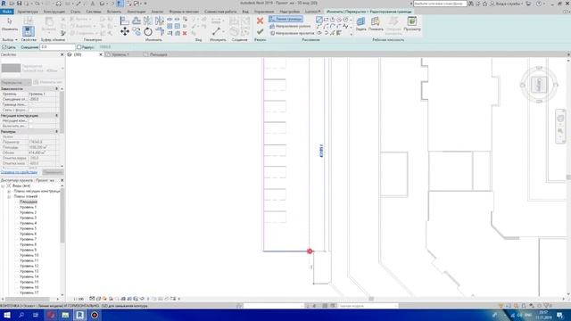Open Properties filter dropdown Перекрытия
This screenshot has height=321, width=571.
point(16,82)
